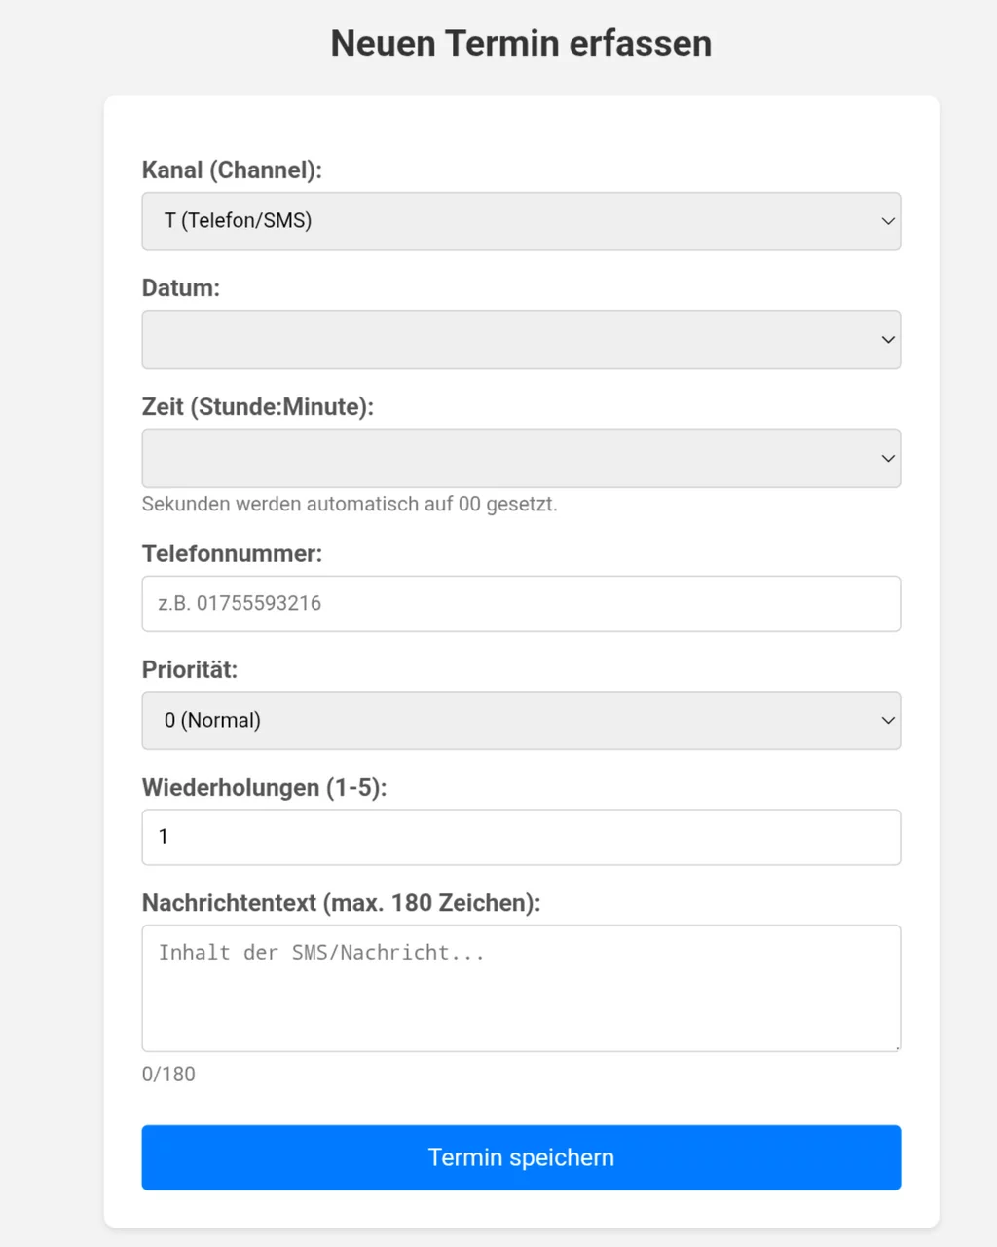
Task: Click the chevron arrow of the Priorität select
Action: point(888,721)
